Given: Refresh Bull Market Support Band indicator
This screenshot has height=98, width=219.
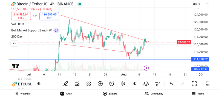Looking at the screenshot, I should [56, 30].
